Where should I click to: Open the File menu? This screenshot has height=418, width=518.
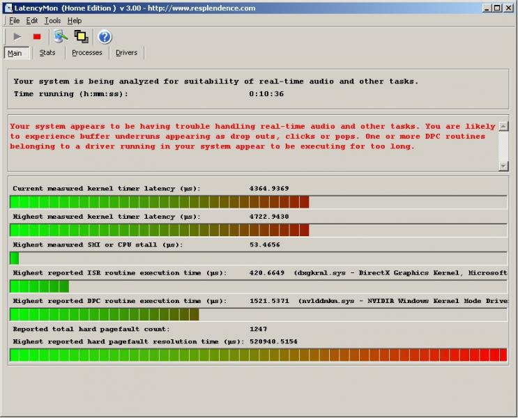point(14,20)
